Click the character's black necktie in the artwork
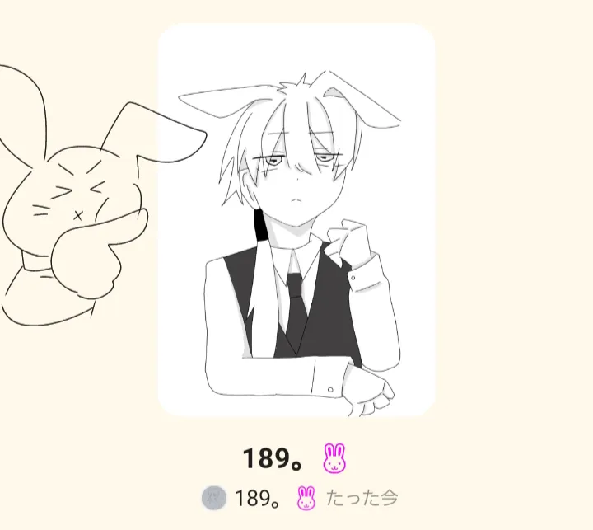Image resolution: width=593 pixels, height=530 pixels. coord(296,312)
